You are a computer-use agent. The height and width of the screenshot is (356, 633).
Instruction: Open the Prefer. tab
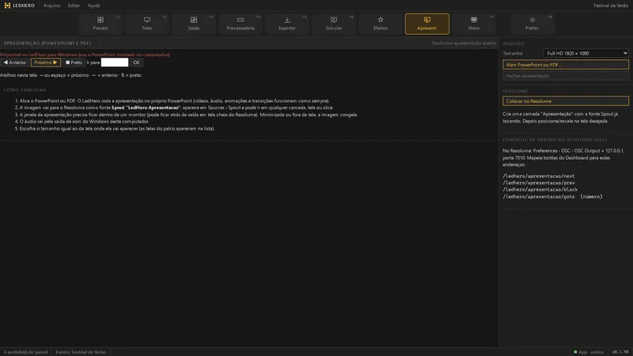tap(532, 24)
